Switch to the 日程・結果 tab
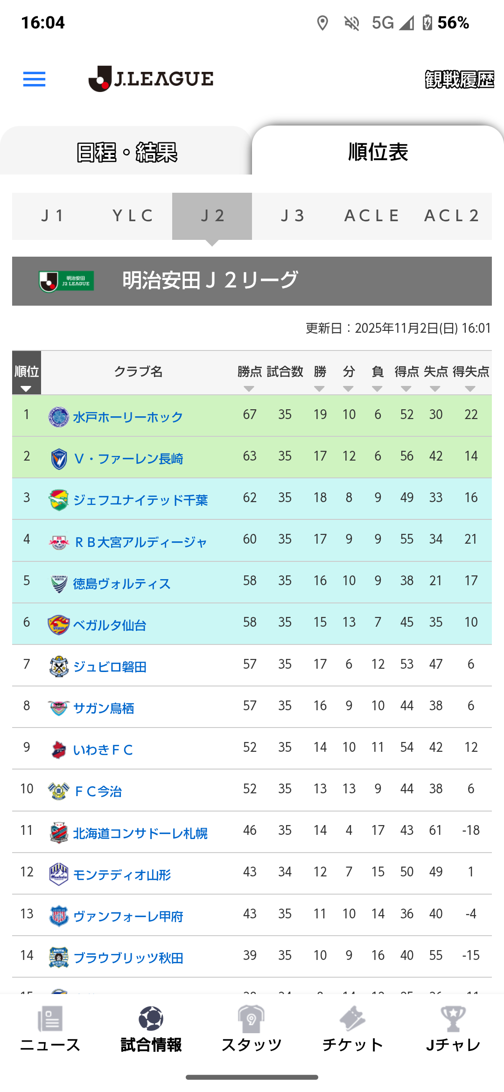 point(126,153)
